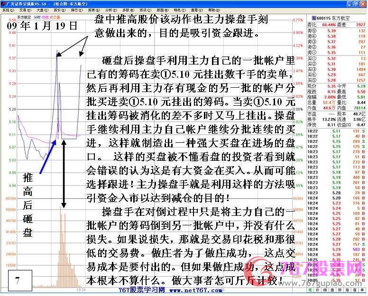Click the 今开 5.19 value

[x=361, y=86]
